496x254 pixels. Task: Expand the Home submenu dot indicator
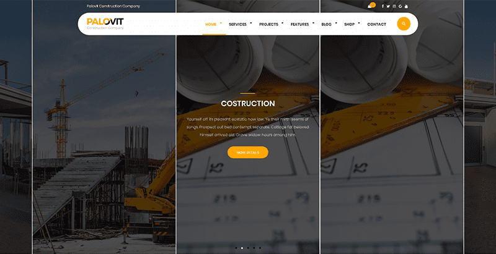pos(221,23)
